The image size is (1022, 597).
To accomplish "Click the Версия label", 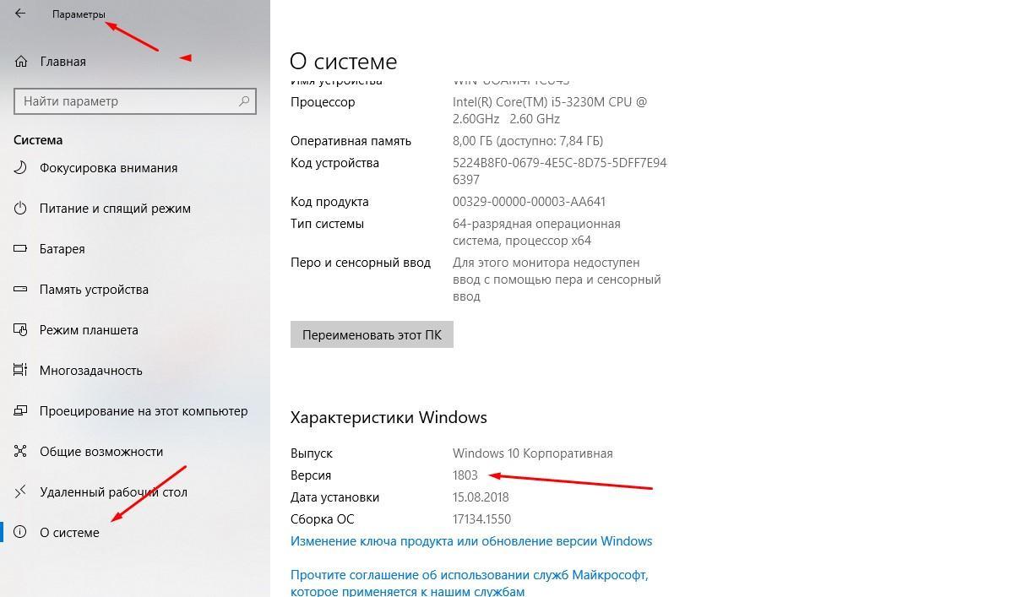I will 311,475.
